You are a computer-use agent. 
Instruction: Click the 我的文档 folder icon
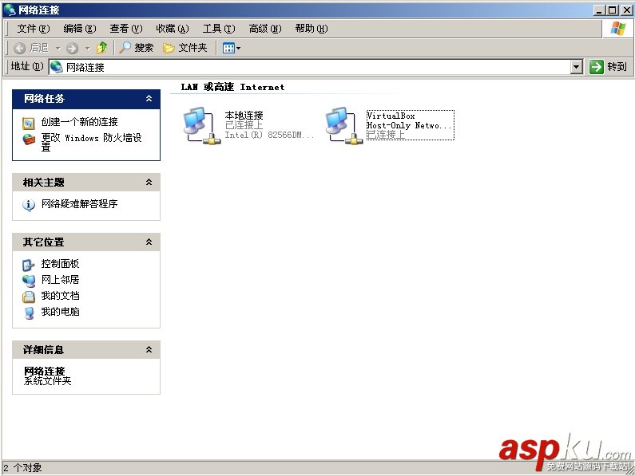tap(28, 297)
